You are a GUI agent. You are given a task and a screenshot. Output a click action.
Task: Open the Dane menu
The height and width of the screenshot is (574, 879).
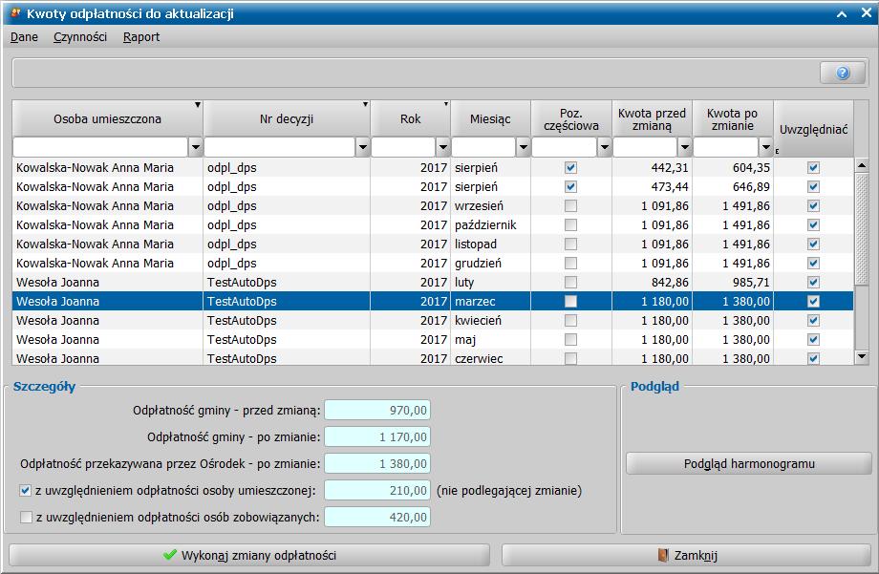24,37
